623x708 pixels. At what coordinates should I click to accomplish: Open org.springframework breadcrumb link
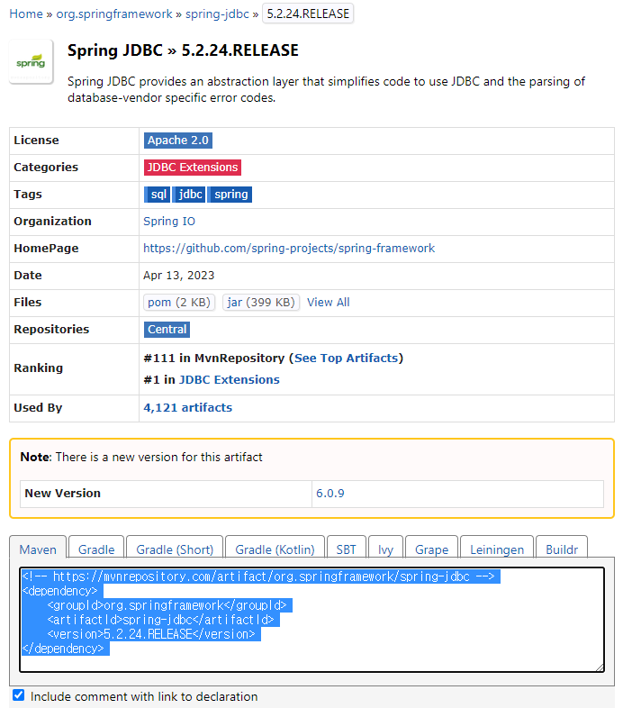pos(114,14)
